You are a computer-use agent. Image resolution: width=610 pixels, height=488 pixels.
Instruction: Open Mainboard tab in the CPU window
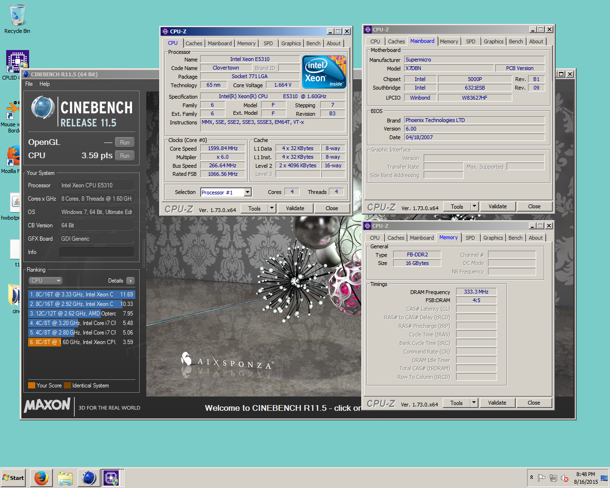(x=220, y=43)
